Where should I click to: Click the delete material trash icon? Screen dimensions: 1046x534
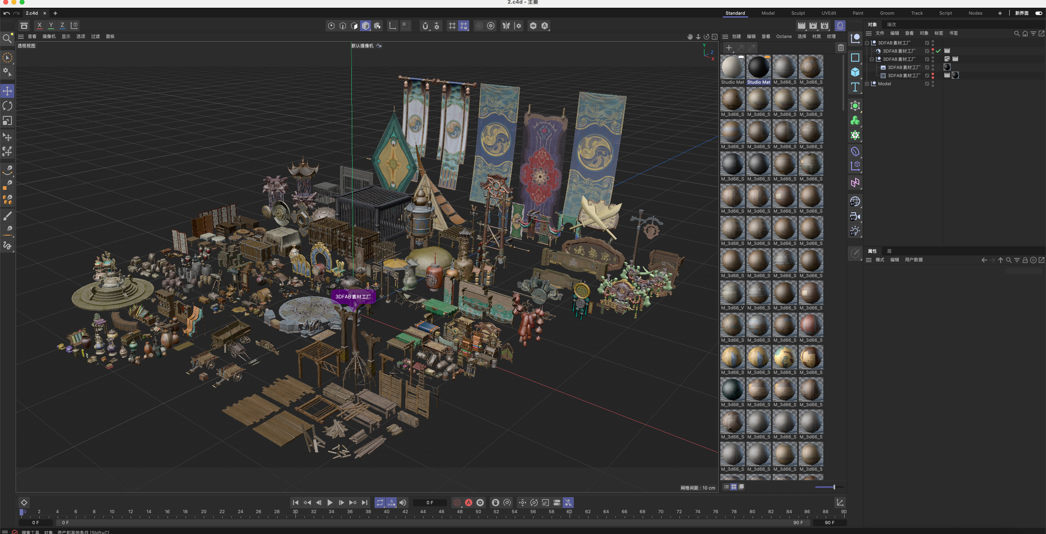coord(840,48)
